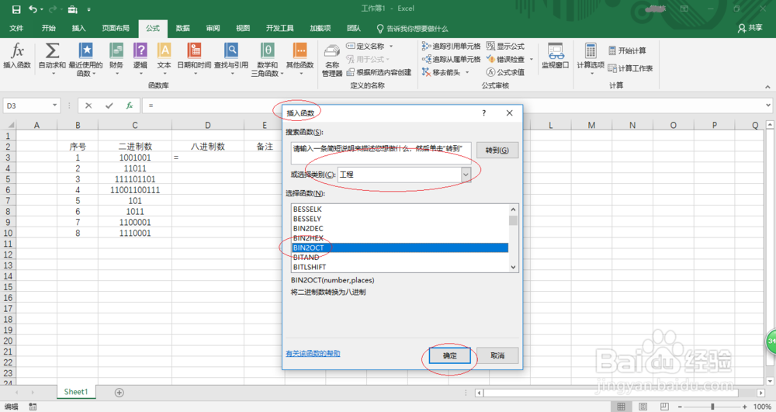Click Calculate Now (开始计算)
Screen dimensions: 776x412
tap(627, 50)
